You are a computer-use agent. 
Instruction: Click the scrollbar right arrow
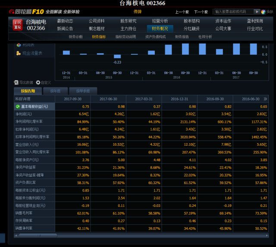pyautogui.click(x=267, y=235)
